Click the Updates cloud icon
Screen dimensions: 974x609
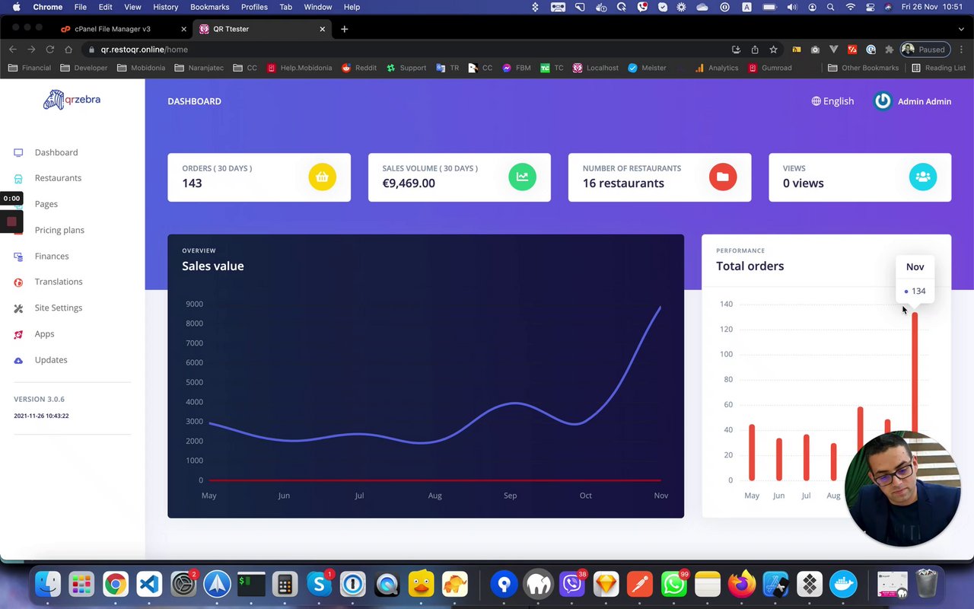point(18,360)
